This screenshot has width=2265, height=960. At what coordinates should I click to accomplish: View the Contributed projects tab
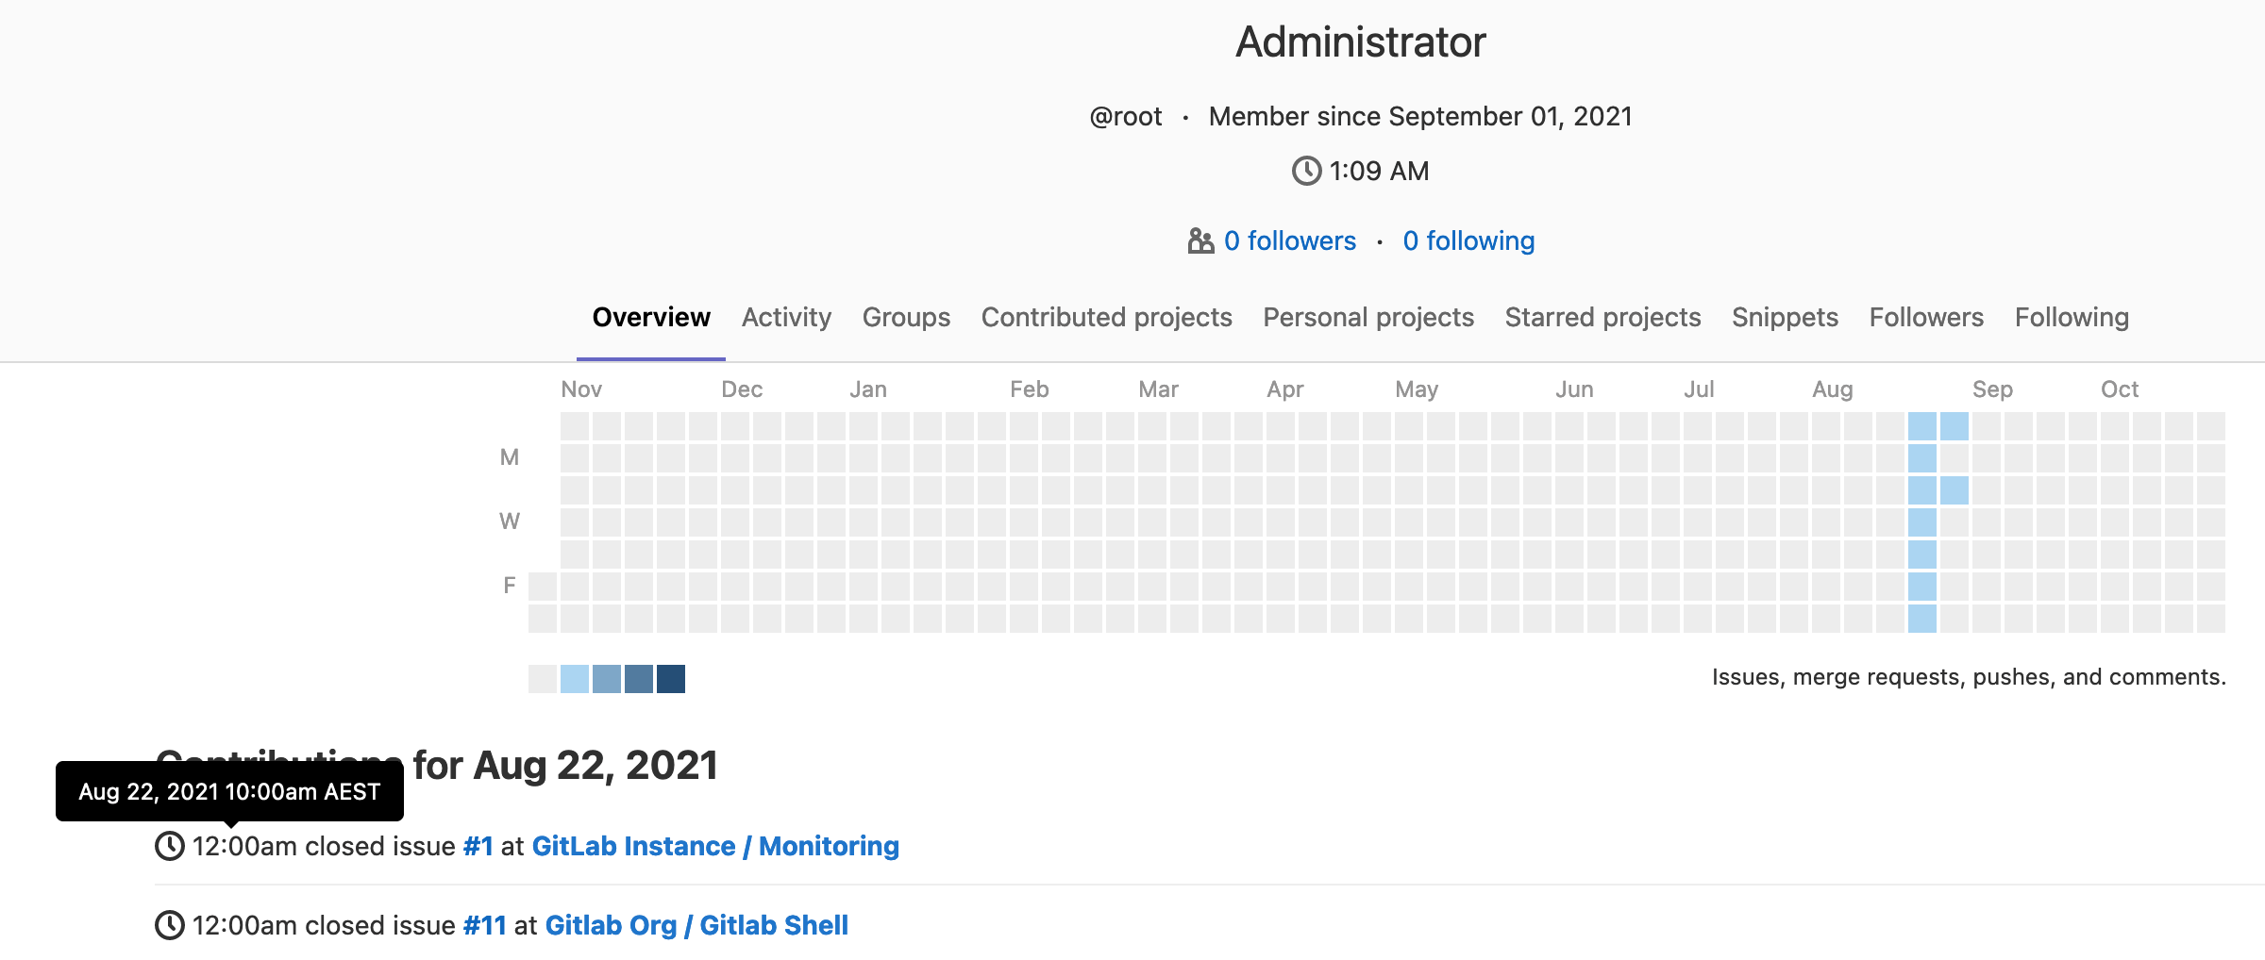tap(1106, 317)
